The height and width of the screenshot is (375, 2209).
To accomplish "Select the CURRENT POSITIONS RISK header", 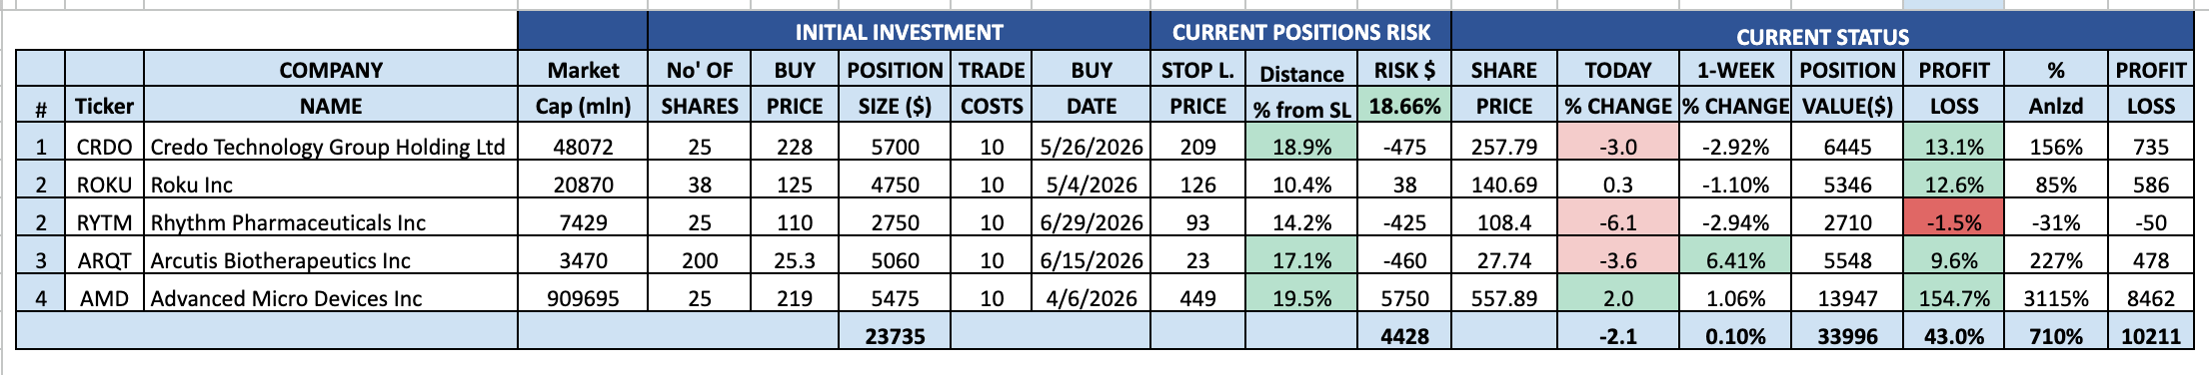I will point(1300,32).
